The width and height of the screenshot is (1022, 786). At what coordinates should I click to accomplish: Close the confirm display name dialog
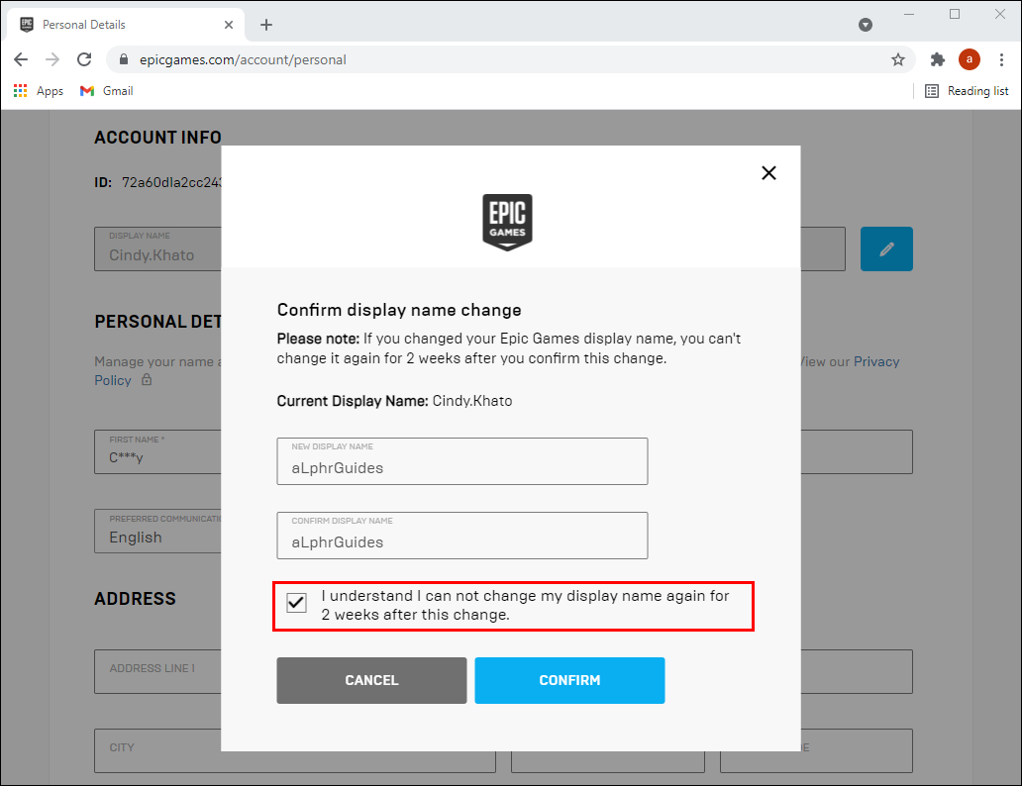(x=768, y=173)
